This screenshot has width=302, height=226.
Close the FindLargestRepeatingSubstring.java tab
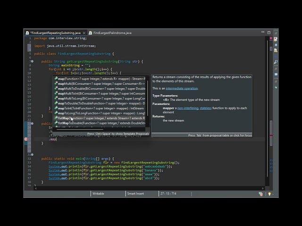pyautogui.click(x=84, y=33)
